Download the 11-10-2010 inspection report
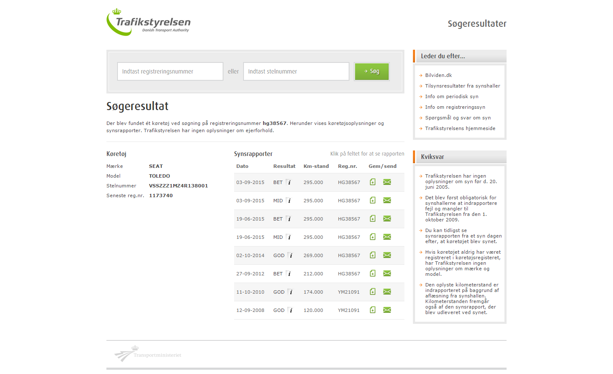 372,292
